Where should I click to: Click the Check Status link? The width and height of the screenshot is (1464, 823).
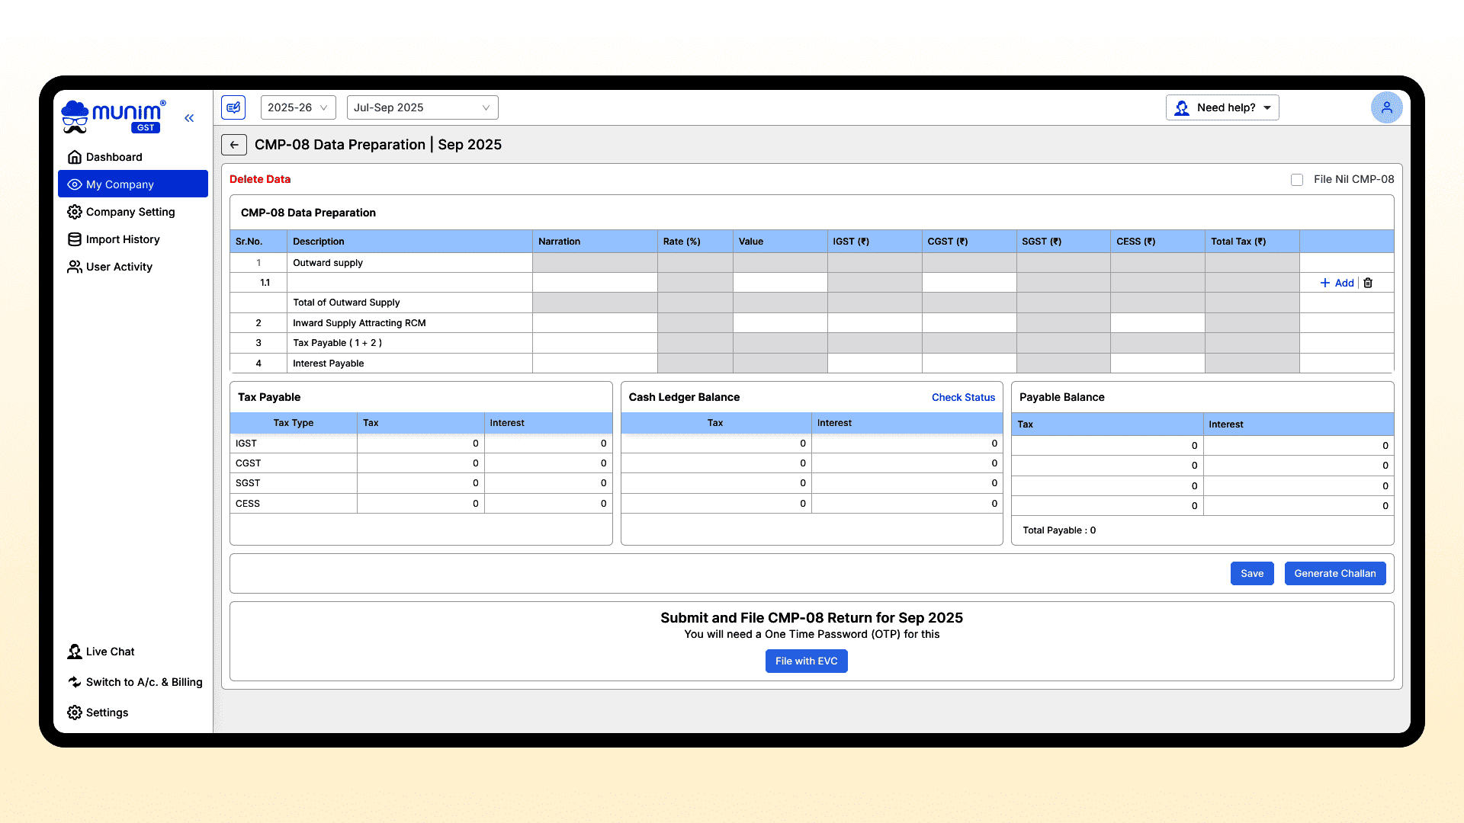coord(963,398)
